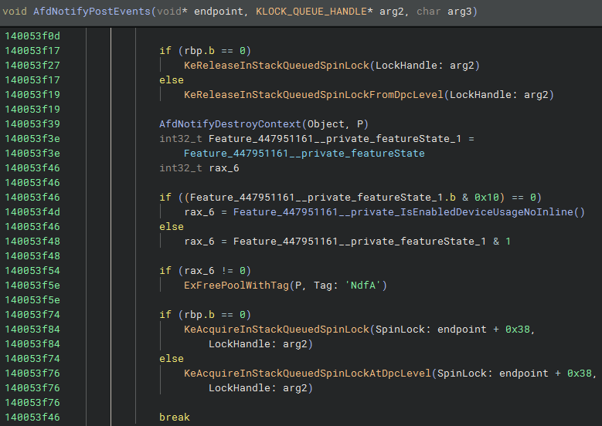Screen dimensions: 602x426
Task: Click address 140053f4d in the address column
Action: click(x=32, y=212)
